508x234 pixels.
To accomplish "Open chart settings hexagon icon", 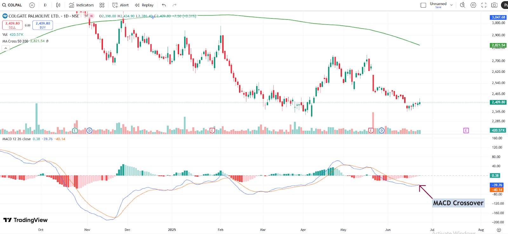I will 473,5.
